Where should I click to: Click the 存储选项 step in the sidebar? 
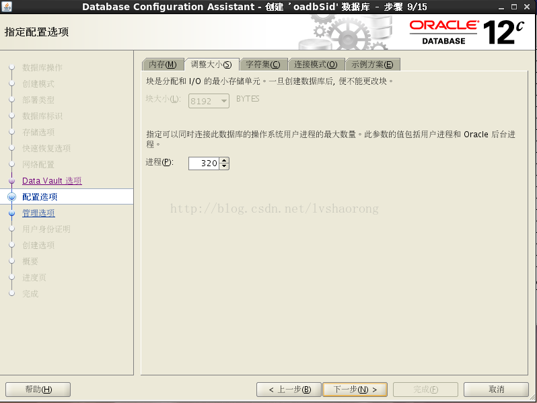(x=38, y=132)
